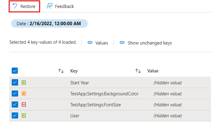Image resolution: width=211 pixels, height=129 pixels.
Task: Select the Date filter pill
Action: (x=49, y=23)
